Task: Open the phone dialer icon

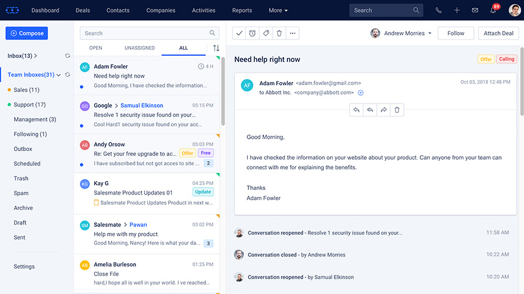Action: [x=439, y=11]
